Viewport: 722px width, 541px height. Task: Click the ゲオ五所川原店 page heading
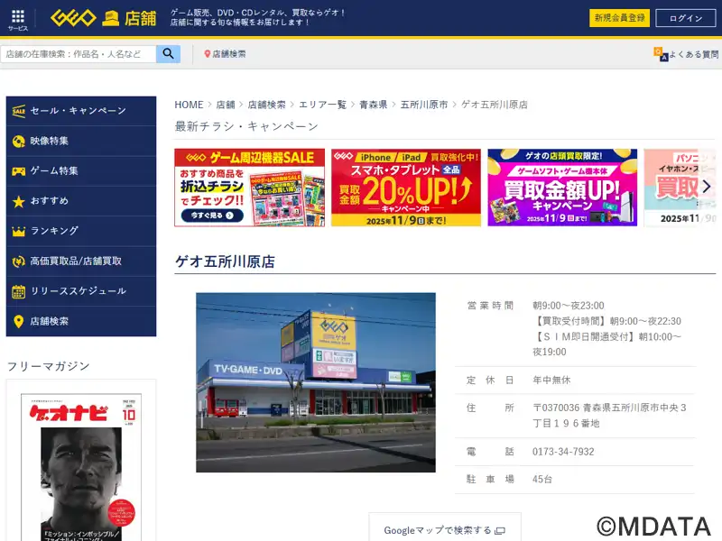point(225,261)
